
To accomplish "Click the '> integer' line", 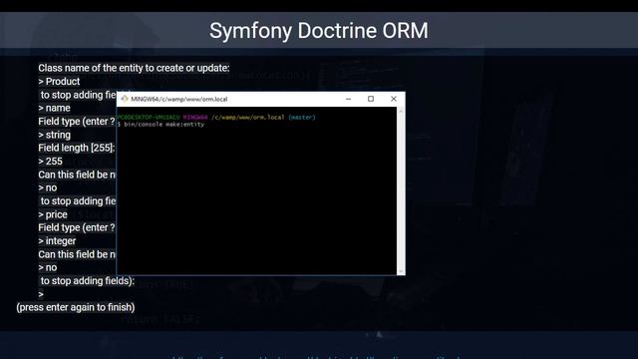I will point(57,241).
